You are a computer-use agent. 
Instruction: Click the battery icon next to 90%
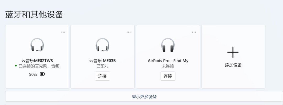(42, 74)
